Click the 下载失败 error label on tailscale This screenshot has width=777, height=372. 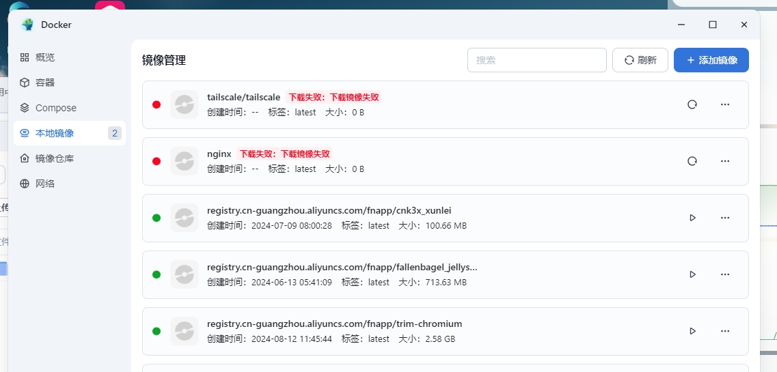[333, 98]
